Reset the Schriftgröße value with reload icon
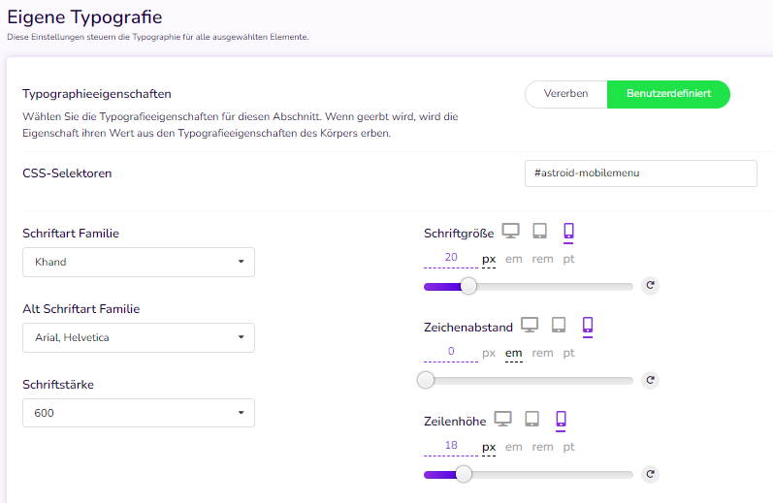 pos(650,285)
